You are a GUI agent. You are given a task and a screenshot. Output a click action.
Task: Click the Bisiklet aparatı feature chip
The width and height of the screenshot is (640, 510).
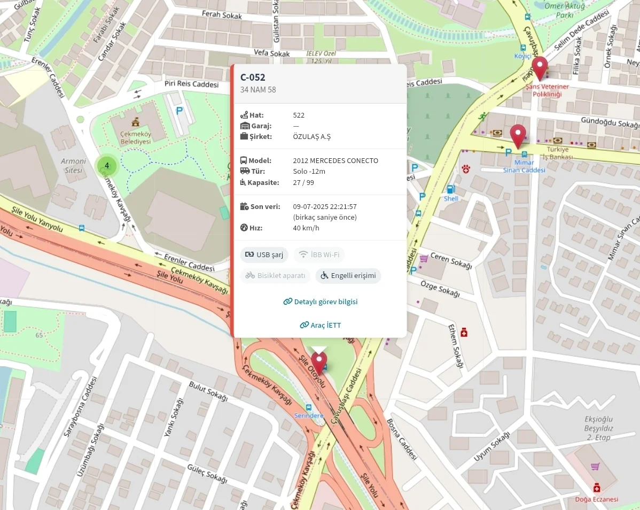(x=275, y=276)
